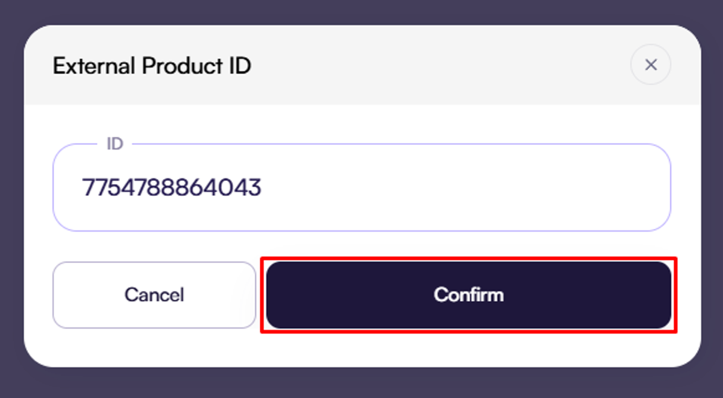This screenshot has height=398, width=723.
Task: Dismiss the popup using the circular close icon
Action: click(651, 65)
